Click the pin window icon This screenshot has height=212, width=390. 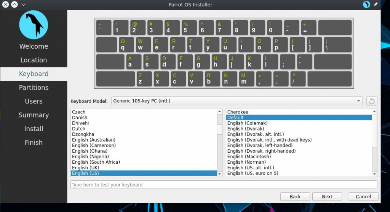click(x=375, y=5)
